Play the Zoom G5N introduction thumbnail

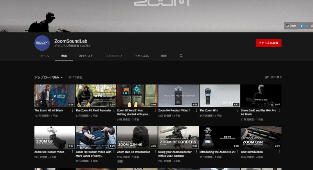point(261,137)
